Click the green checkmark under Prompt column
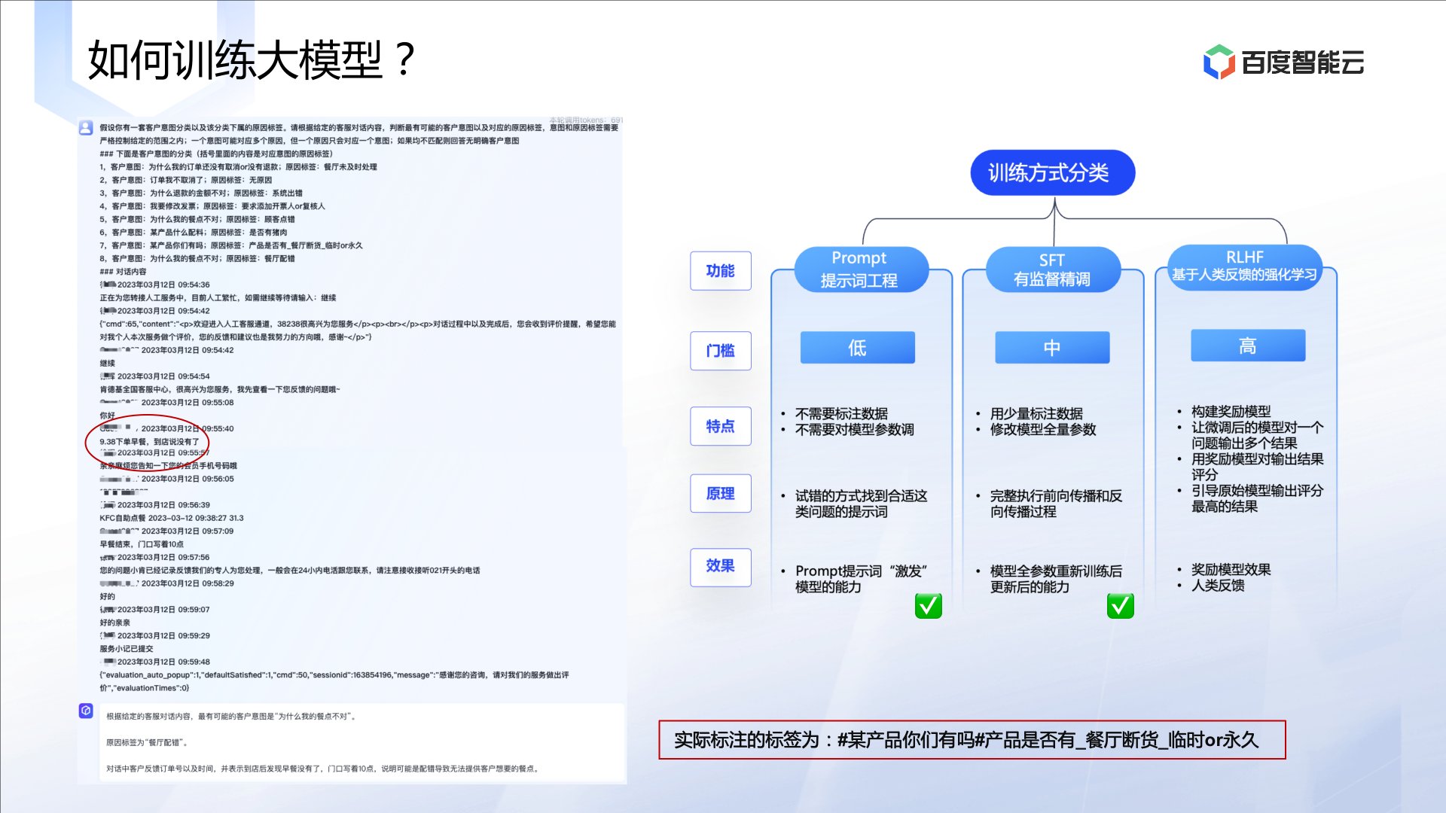The height and width of the screenshot is (813, 1446). (929, 605)
